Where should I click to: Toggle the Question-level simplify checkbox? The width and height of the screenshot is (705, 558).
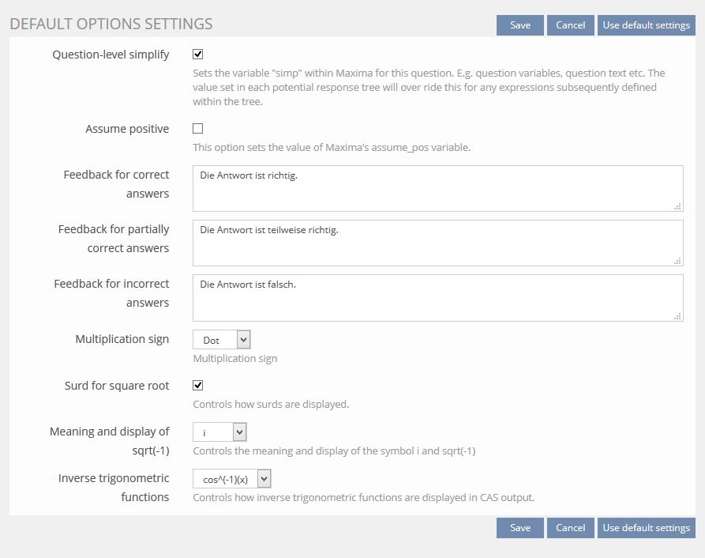coord(198,55)
